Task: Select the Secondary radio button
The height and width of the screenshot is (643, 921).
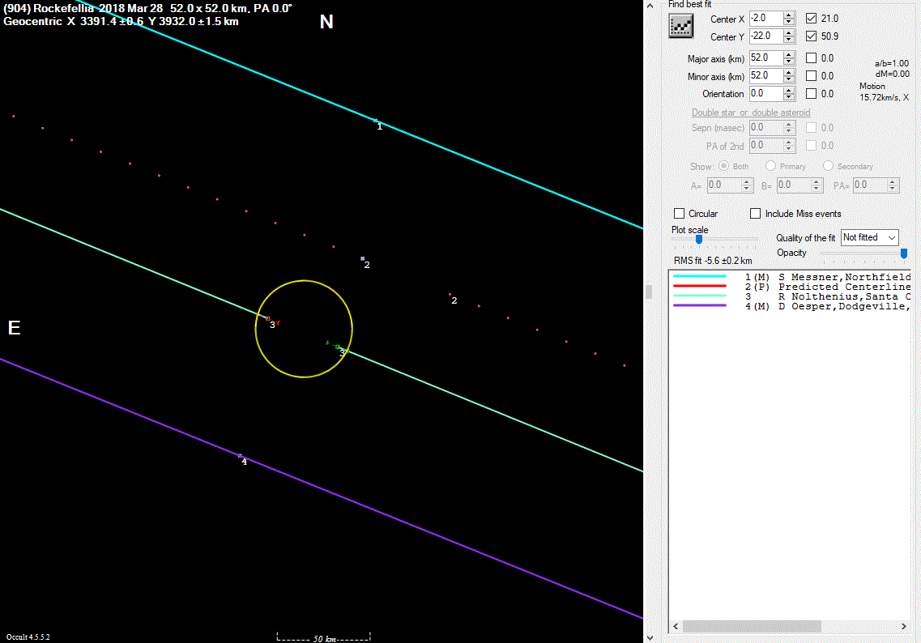Action: (828, 165)
